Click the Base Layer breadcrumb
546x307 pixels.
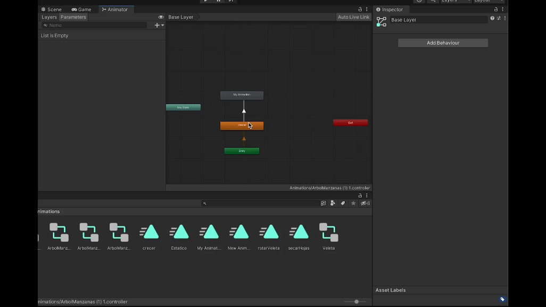click(x=181, y=17)
